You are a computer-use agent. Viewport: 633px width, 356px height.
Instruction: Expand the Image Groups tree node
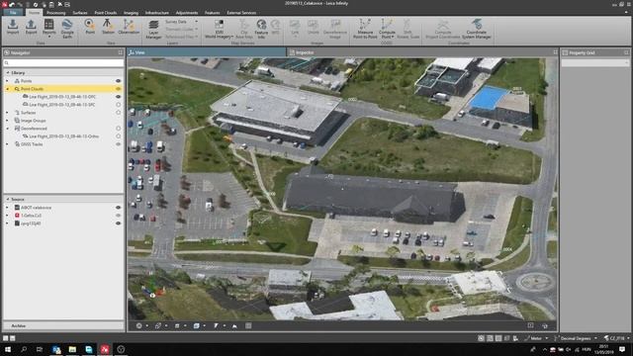click(7, 121)
